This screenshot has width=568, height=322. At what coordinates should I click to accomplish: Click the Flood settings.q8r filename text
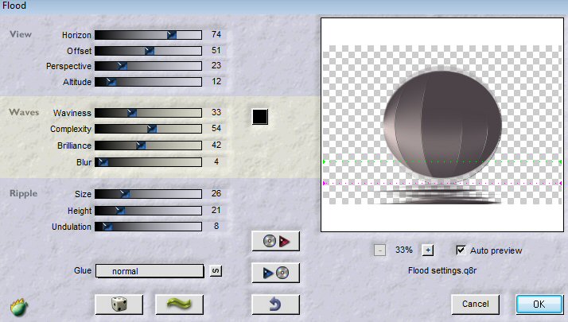coord(442,270)
